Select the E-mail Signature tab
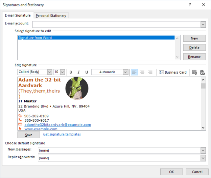Screen dimensions: 211x178 point(18,16)
